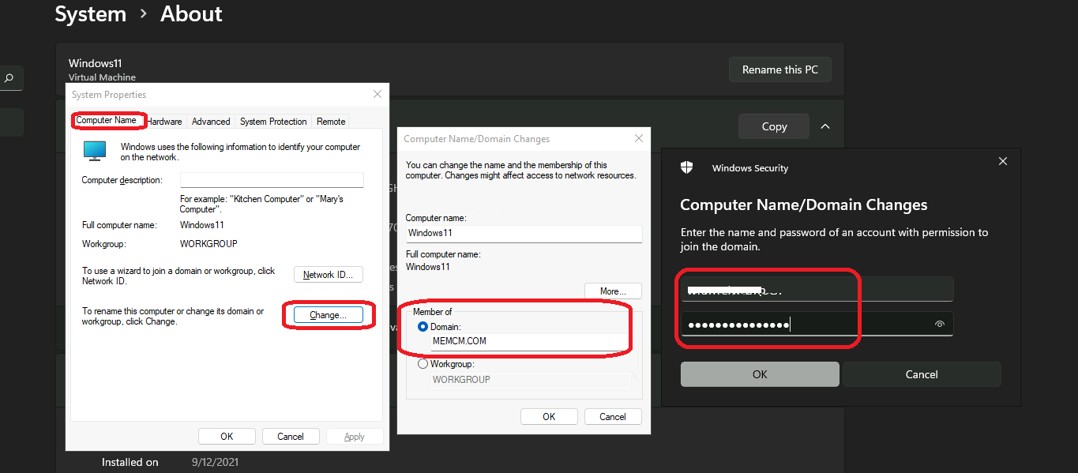This screenshot has width=1078, height=473.
Task: Confirm credentials with Windows Security OK
Action: [760, 374]
